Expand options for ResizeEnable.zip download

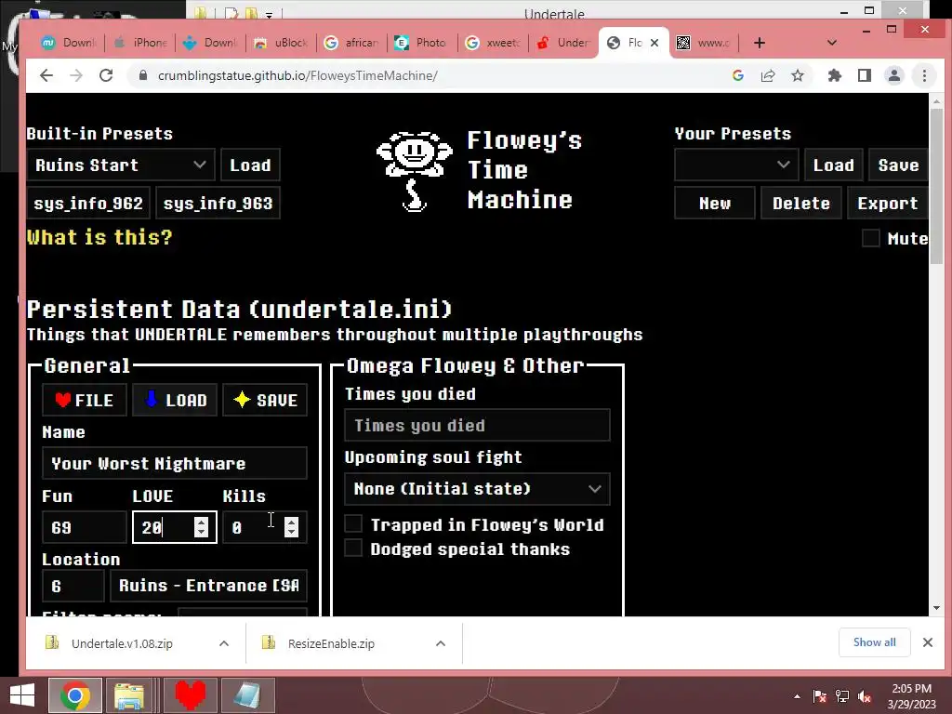coord(441,643)
